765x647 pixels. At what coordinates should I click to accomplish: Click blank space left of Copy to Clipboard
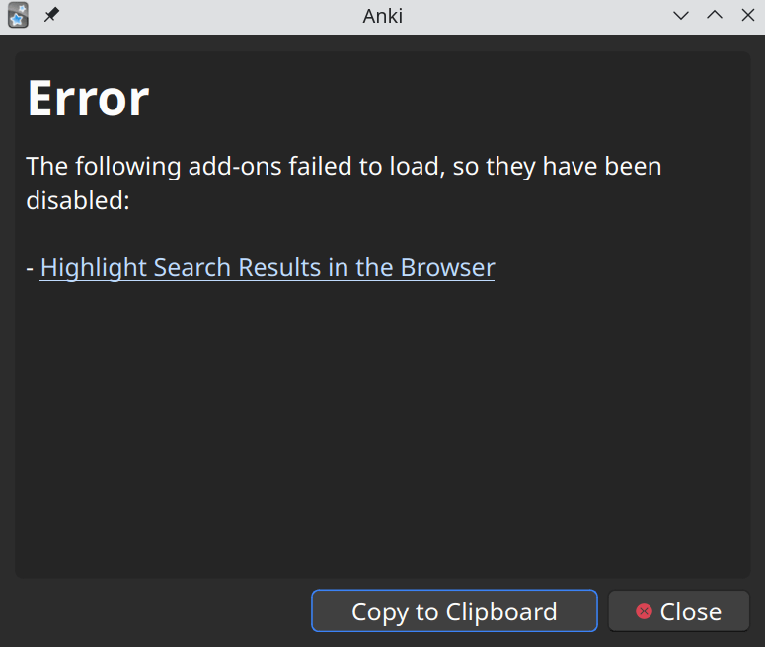(x=158, y=611)
